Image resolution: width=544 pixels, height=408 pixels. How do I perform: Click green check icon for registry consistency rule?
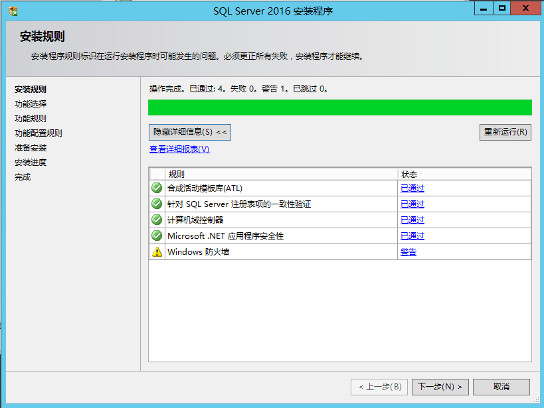(157, 204)
